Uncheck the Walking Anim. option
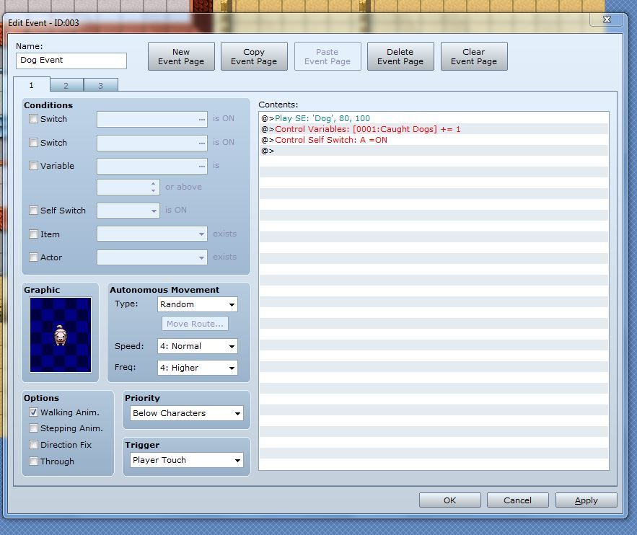This screenshot has width=637, height=535. click(x=33, y=412)
